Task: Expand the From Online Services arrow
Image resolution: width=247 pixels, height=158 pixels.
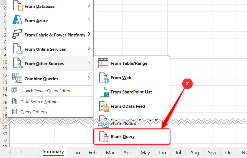Action: [89, 48]
